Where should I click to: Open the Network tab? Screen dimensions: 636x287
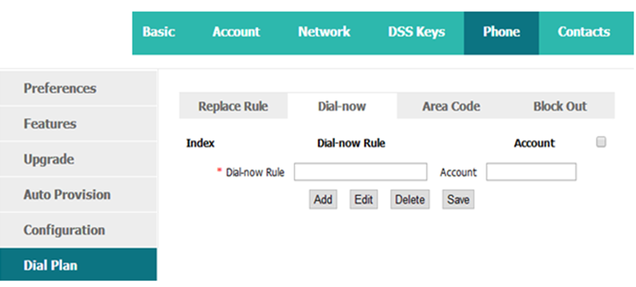click(x=324, y=32)
